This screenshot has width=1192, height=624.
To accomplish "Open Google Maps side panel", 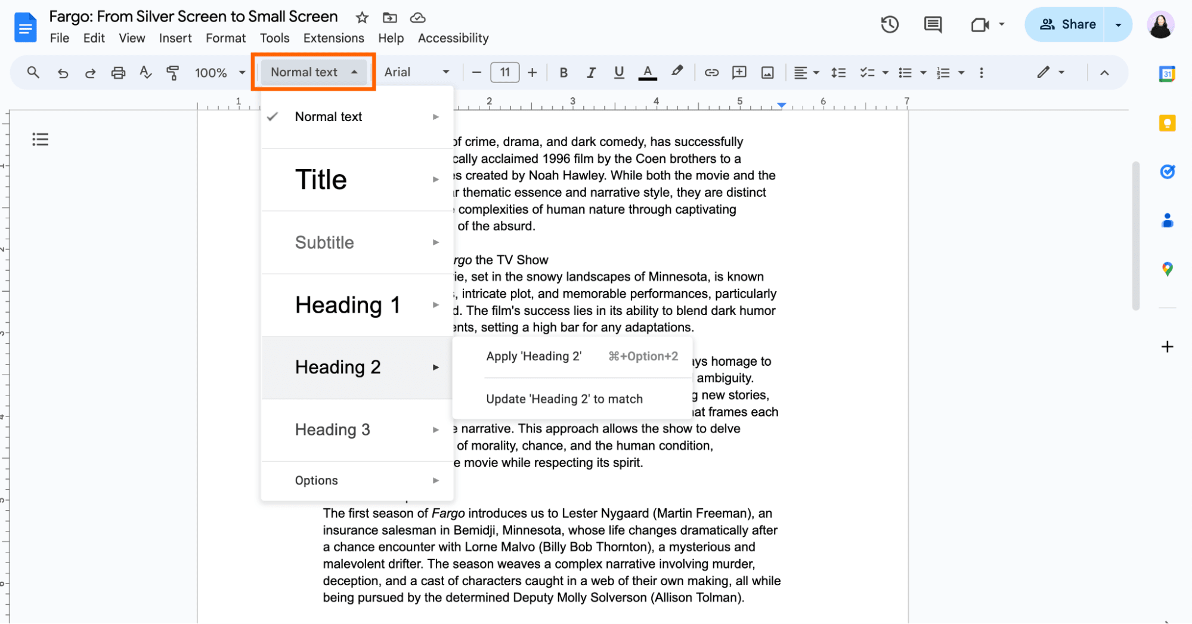I will point(1167,269).
